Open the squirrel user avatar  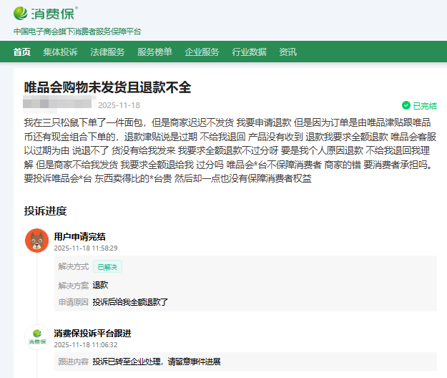(x=36, y=241)
